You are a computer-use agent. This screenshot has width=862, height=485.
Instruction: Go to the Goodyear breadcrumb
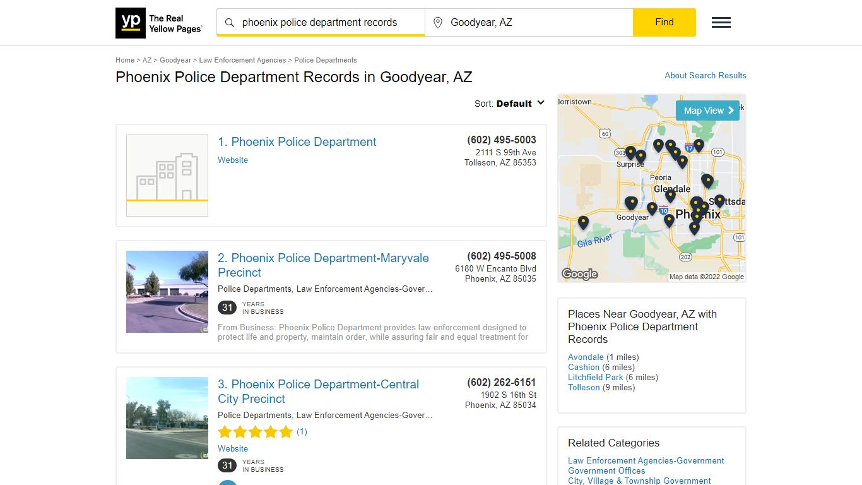click(175, 60)
